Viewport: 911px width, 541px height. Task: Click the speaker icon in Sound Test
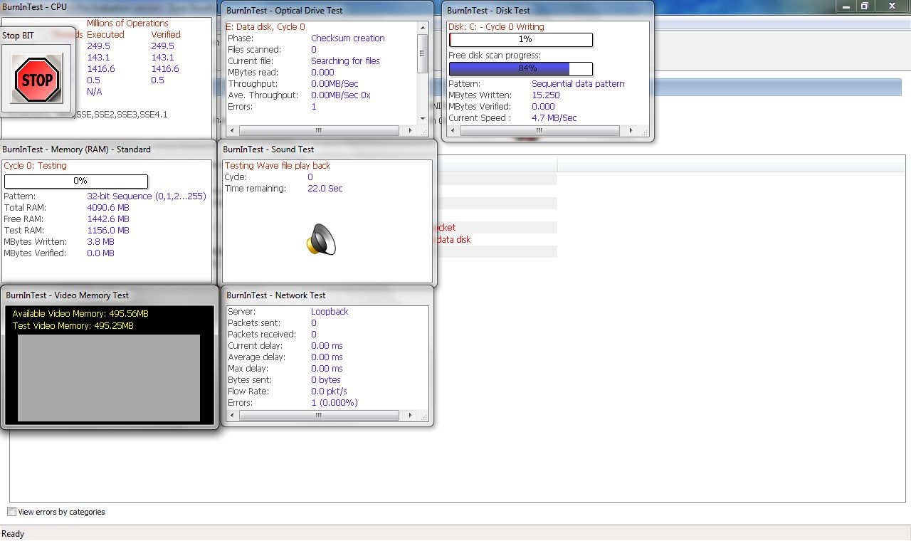tap(321, 240)
